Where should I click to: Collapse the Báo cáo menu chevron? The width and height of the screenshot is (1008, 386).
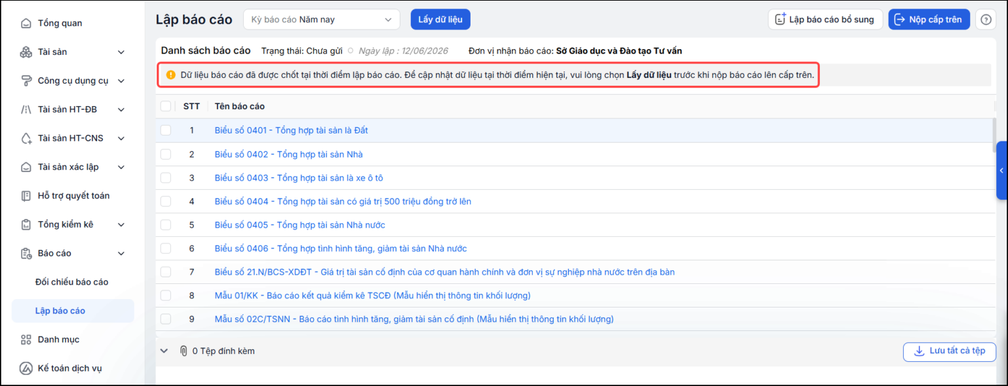coord(121,253)
